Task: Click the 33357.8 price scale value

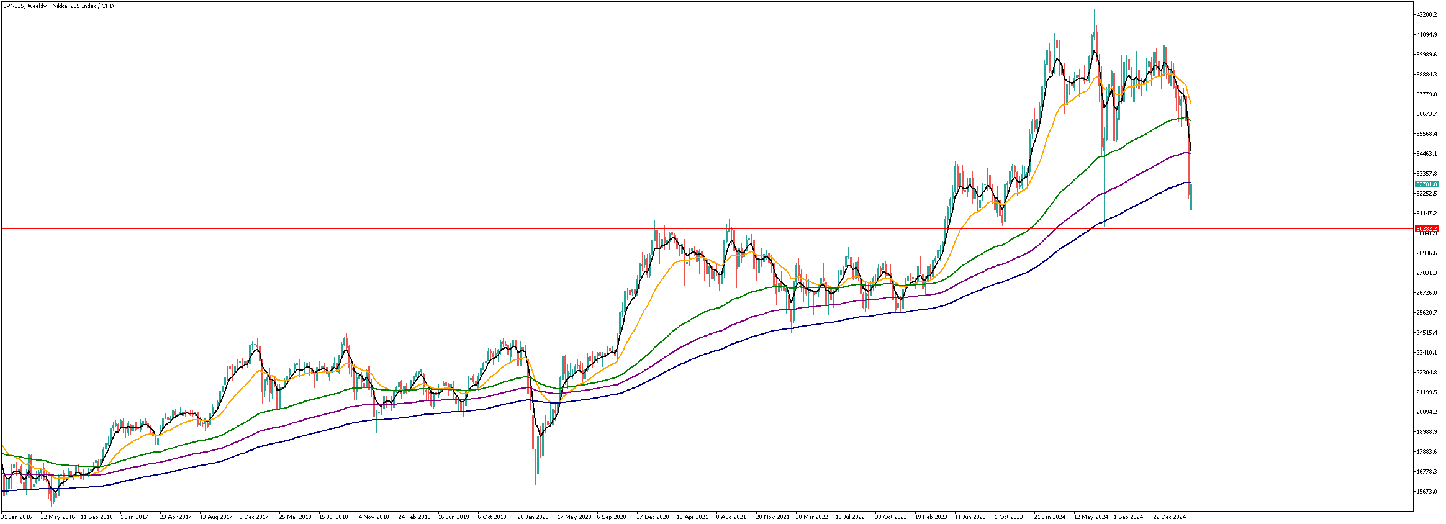Action: (x=1426, y=174)
